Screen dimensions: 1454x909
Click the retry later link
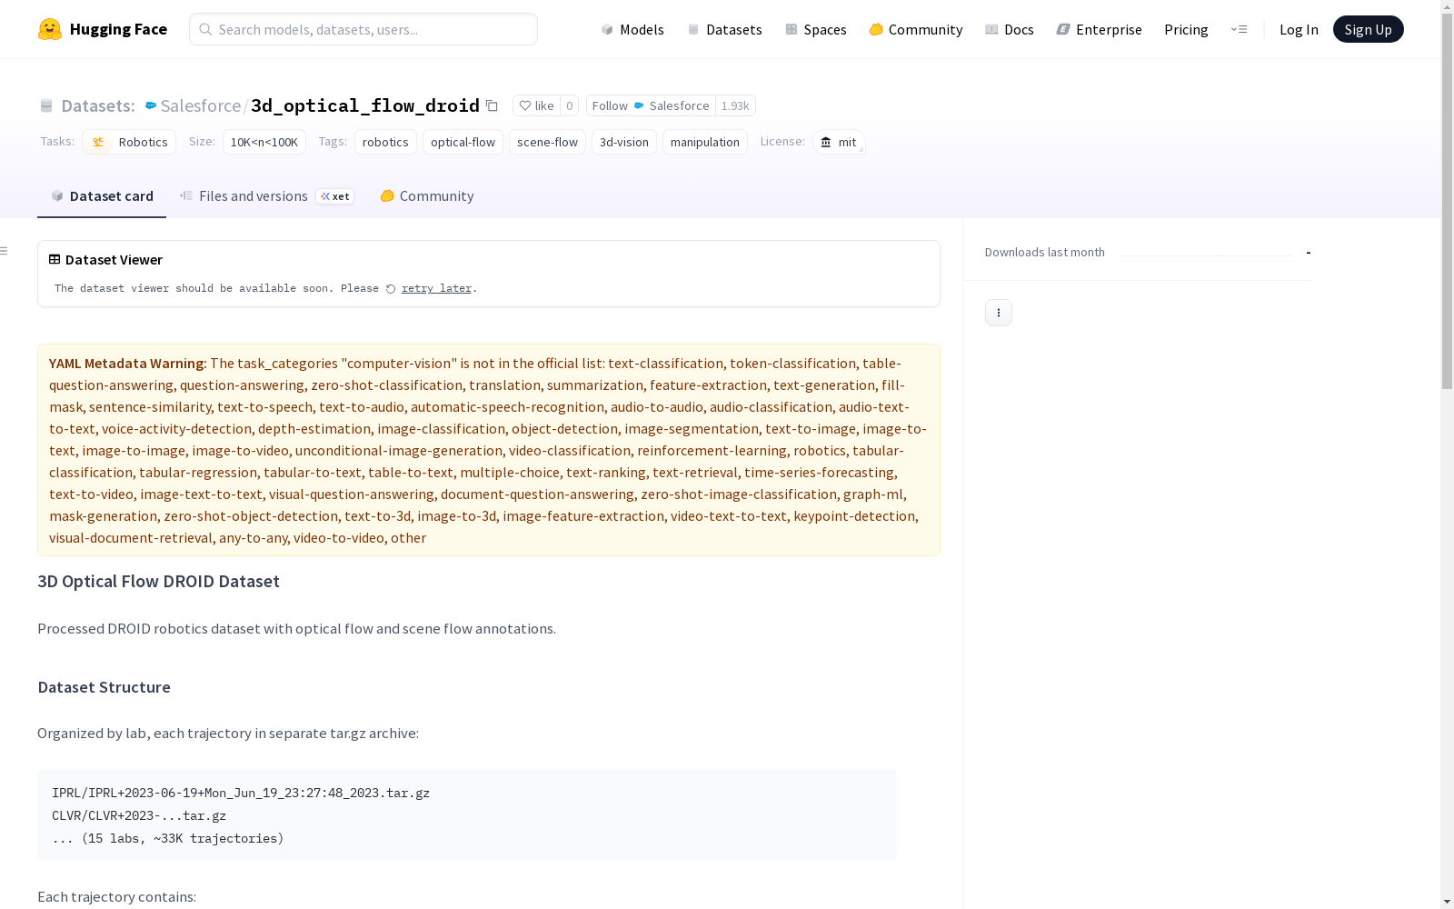(436, 288)
